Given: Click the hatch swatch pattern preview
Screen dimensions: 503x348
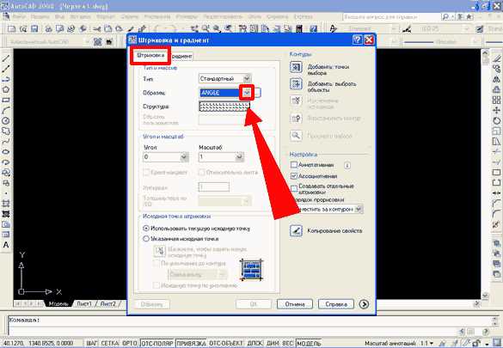Looking at the screenshot, I should tap(224, 107).
